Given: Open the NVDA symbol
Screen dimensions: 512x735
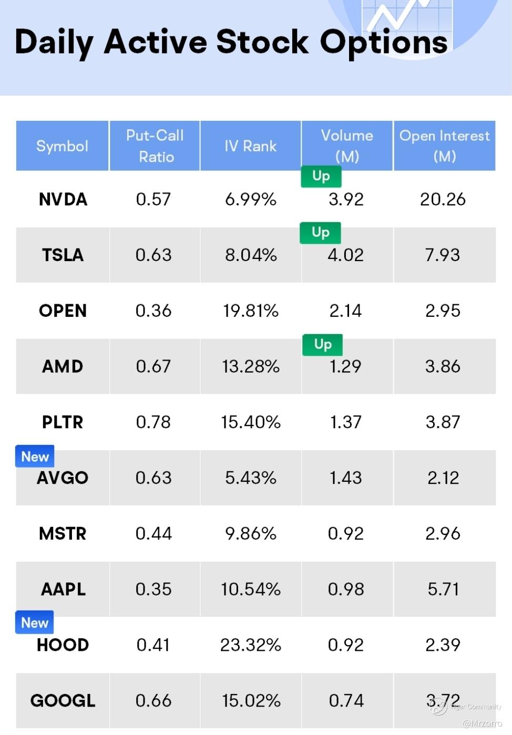Looking at the screenshot, I should 63,200.
